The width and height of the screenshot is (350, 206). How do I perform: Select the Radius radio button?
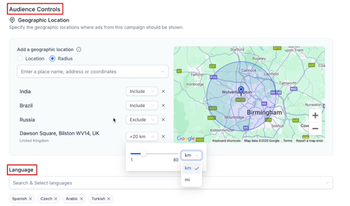[x=52, y=59]
